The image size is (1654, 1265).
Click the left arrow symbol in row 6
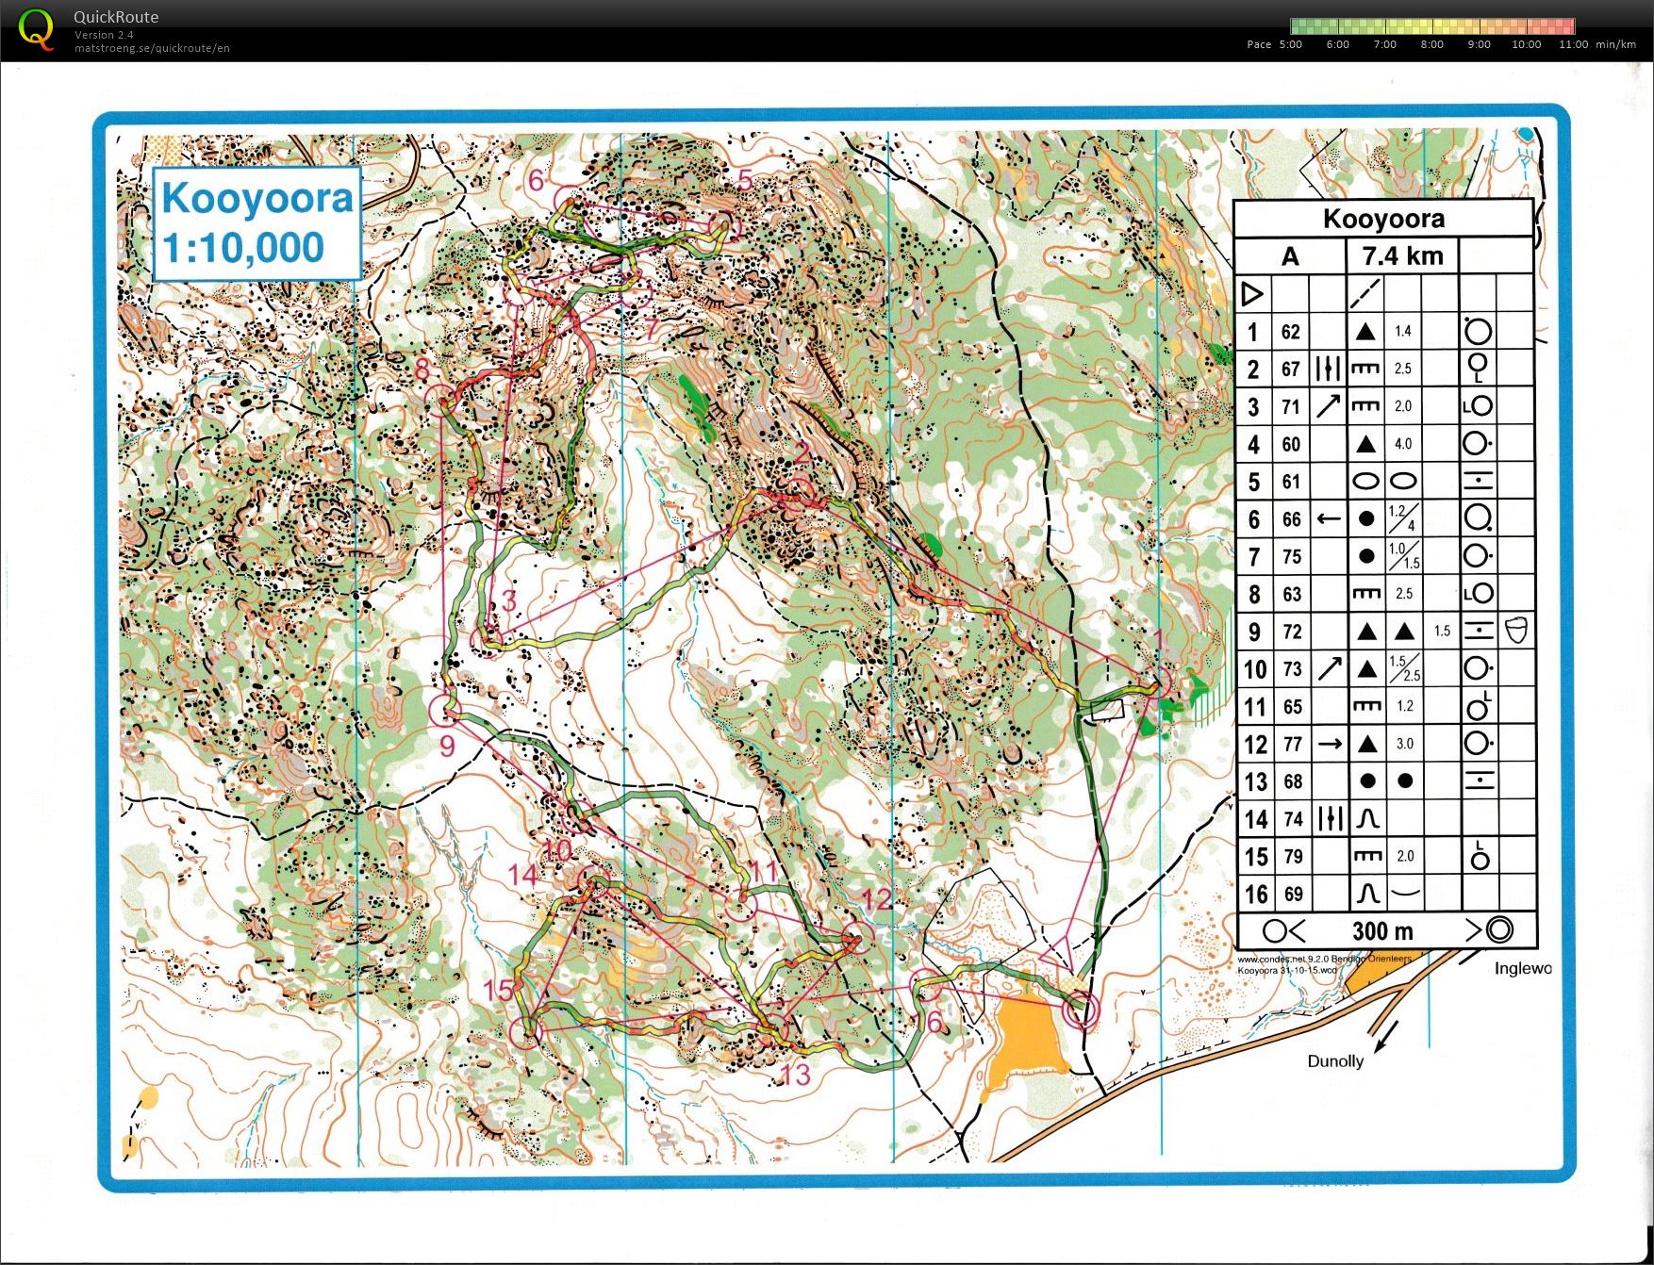1329,518
